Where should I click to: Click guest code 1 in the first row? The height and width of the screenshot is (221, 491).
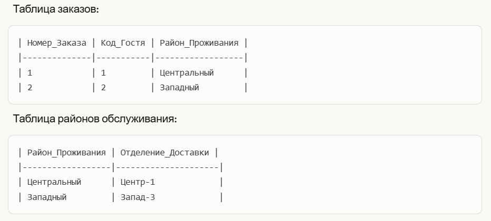coord(103,73)
